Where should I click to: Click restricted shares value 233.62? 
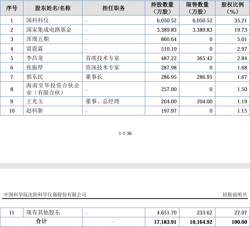pos(205,213)
